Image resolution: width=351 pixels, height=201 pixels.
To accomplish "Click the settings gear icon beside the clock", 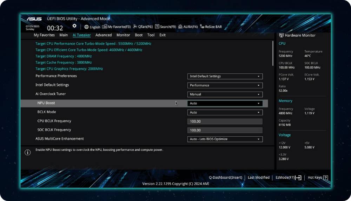I will [74, 26].
